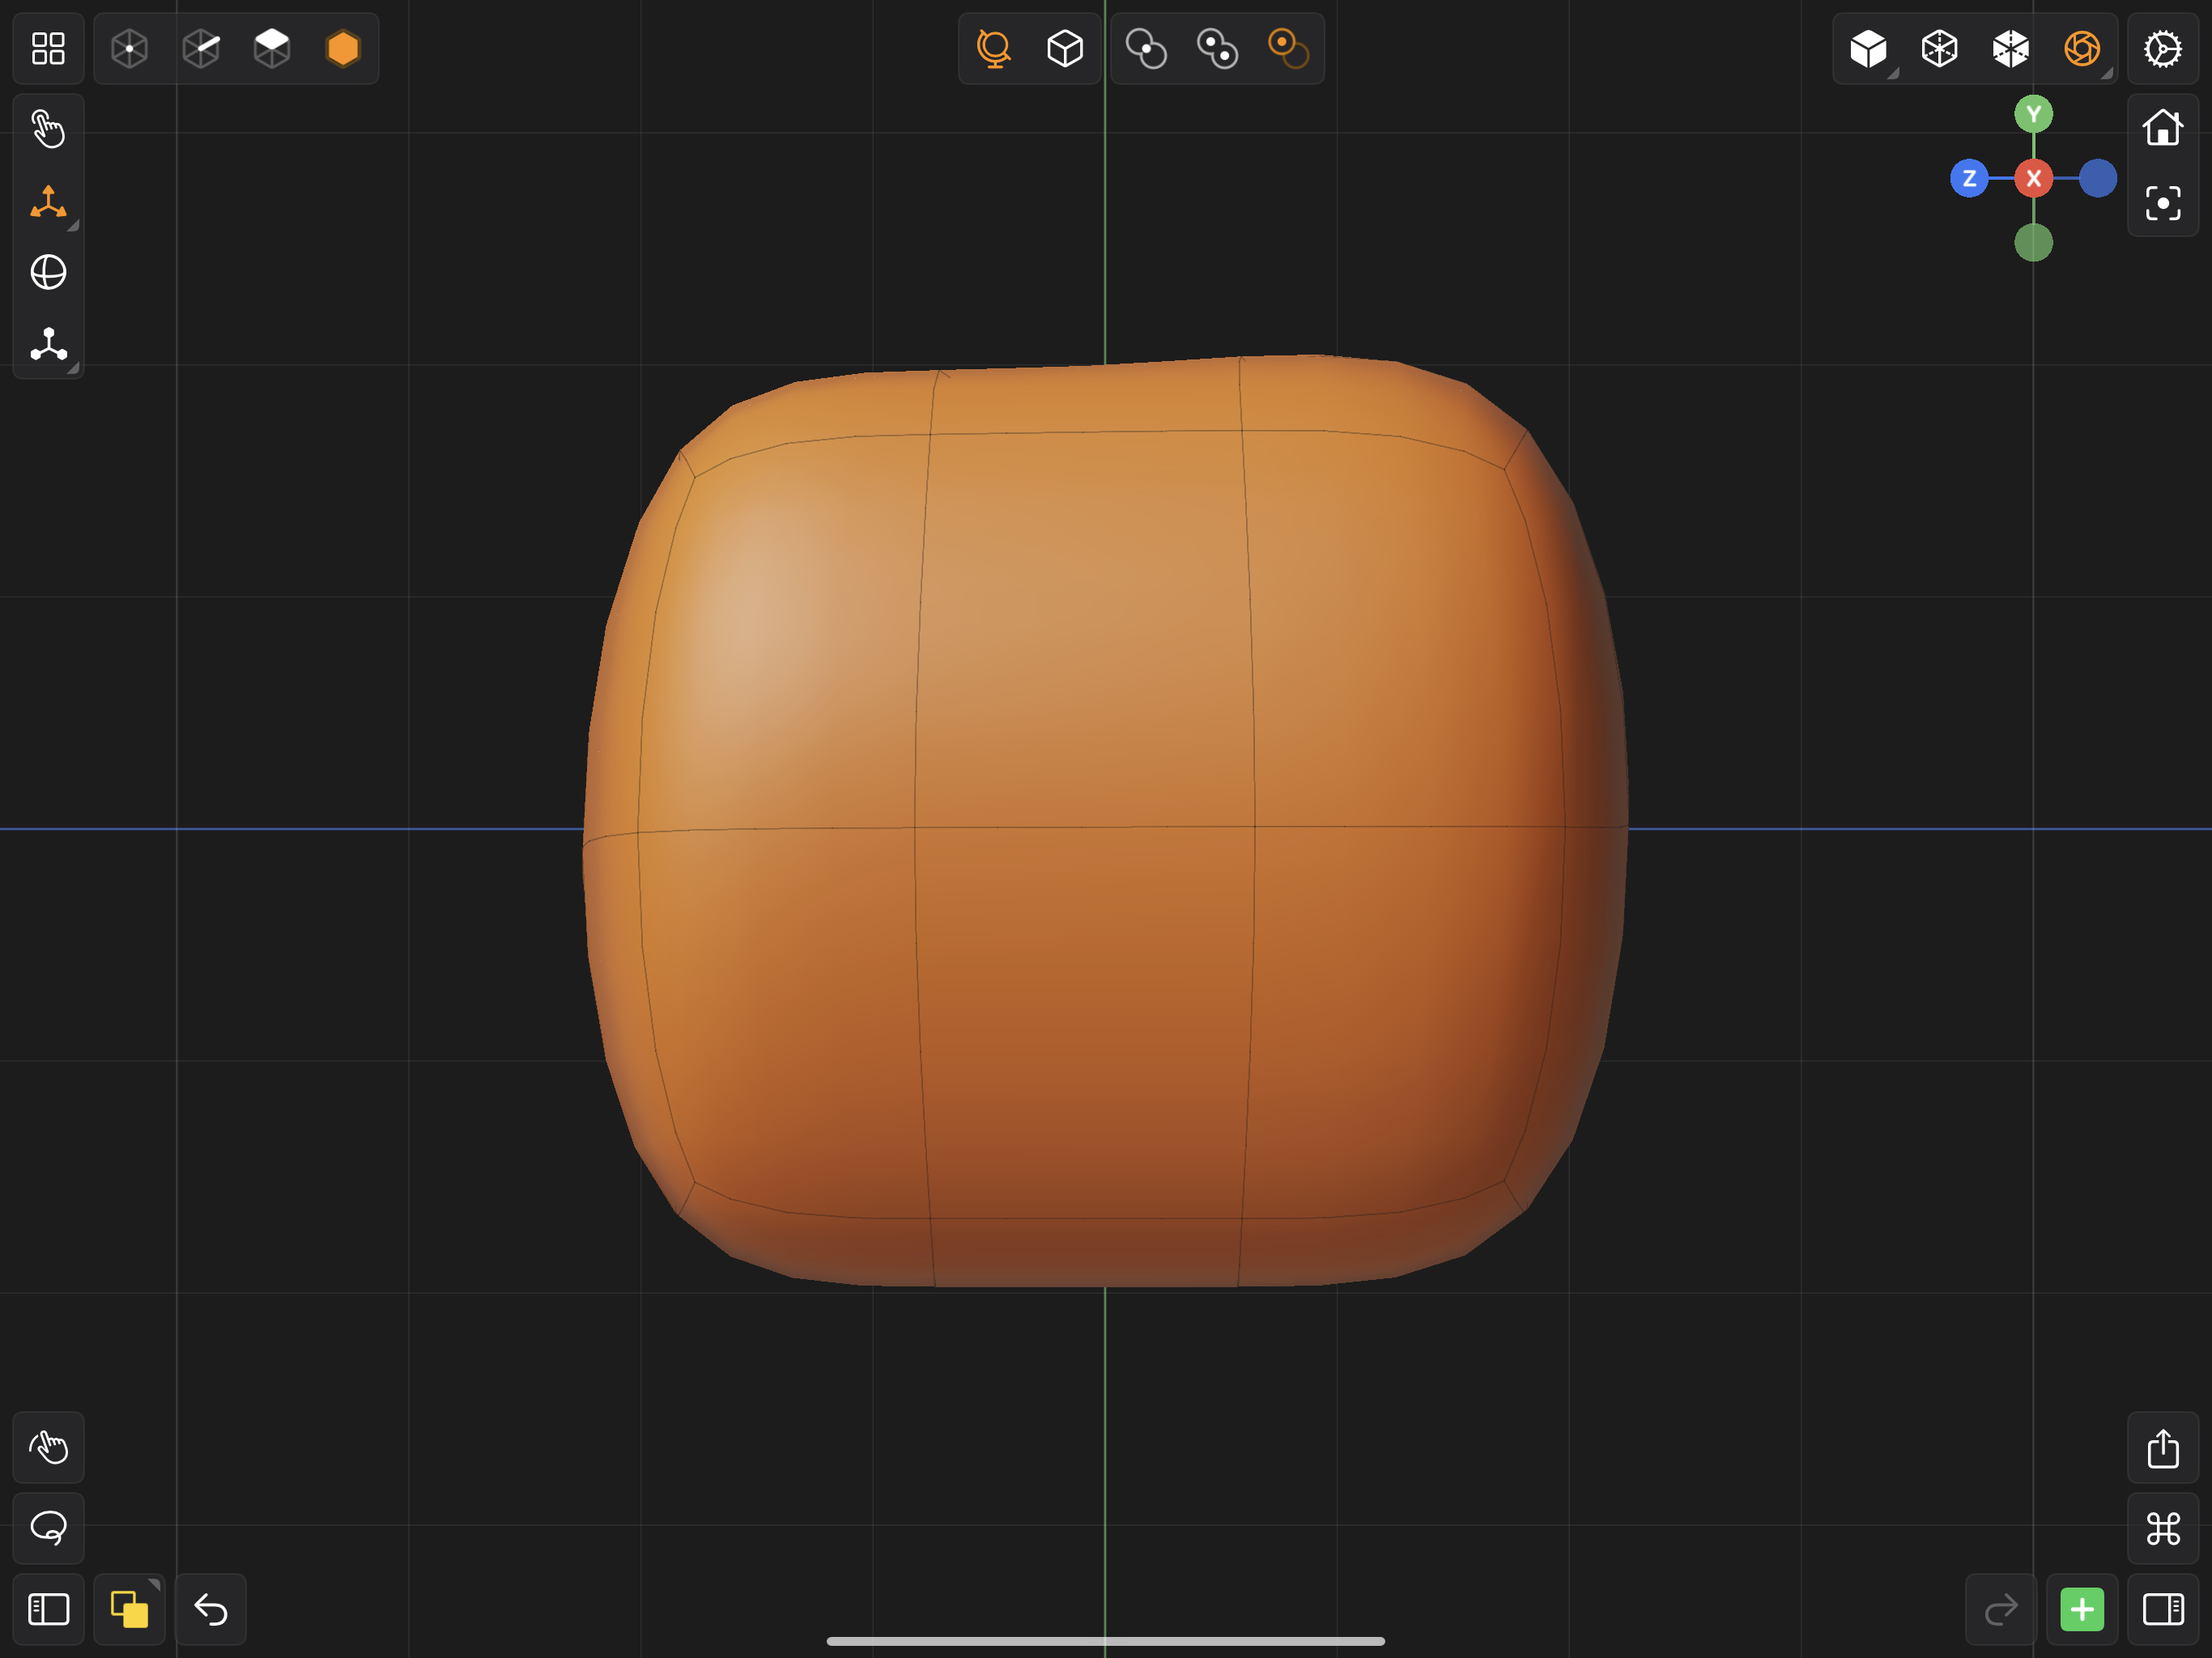
Task: Switch to vertex selection mode
Action: [129, 48]
